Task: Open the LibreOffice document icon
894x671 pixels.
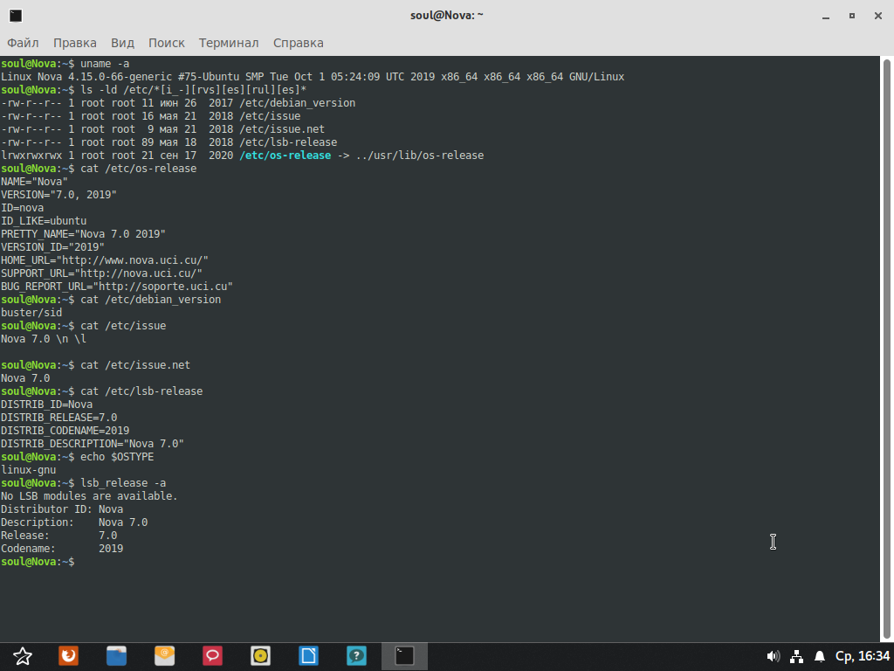Action: point(308,656)
